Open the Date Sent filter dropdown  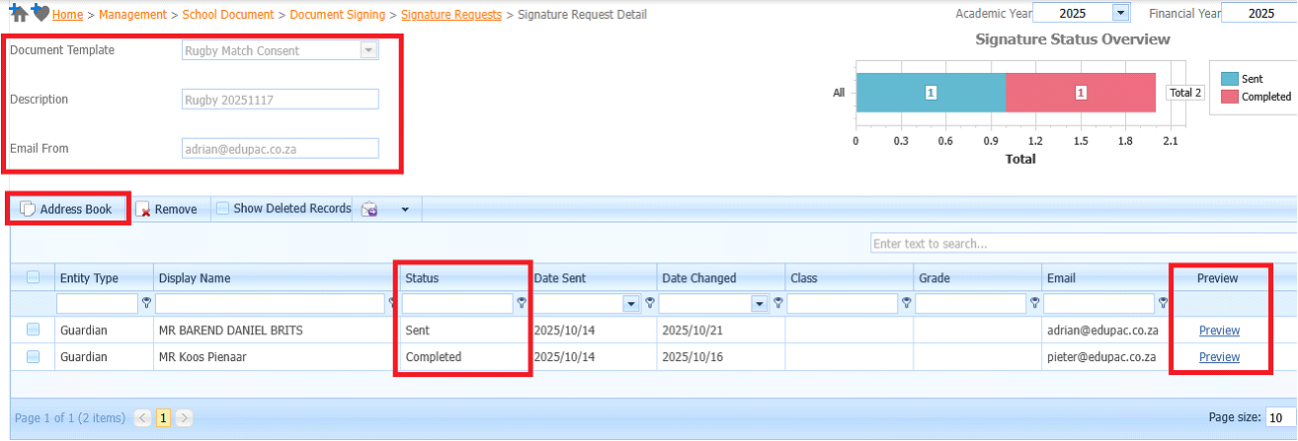click(x=630, y=304)
